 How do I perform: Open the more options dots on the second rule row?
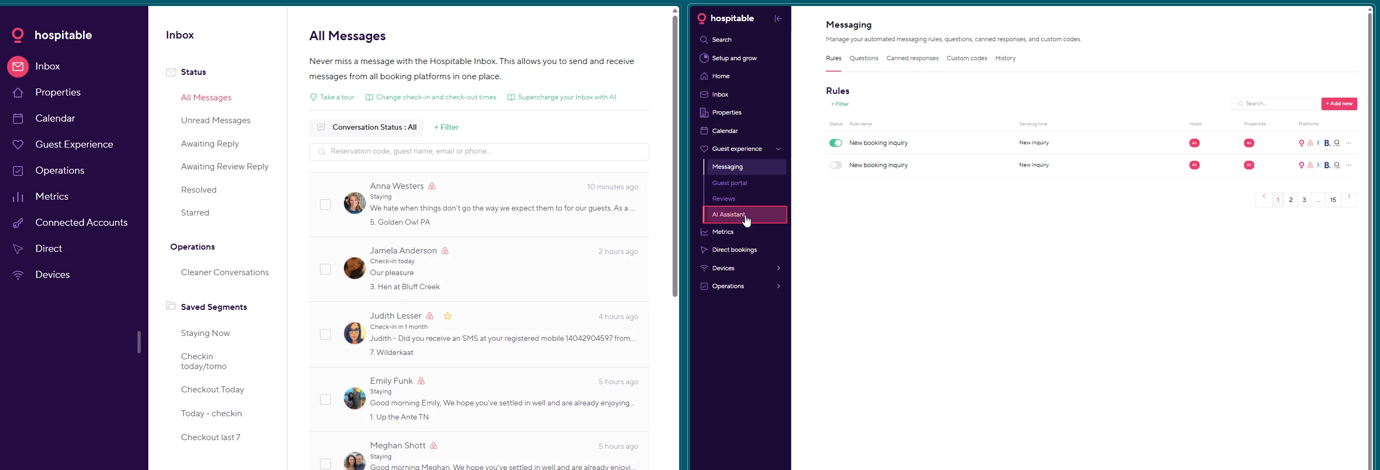pyautogui.click(x=1348, y=165)
